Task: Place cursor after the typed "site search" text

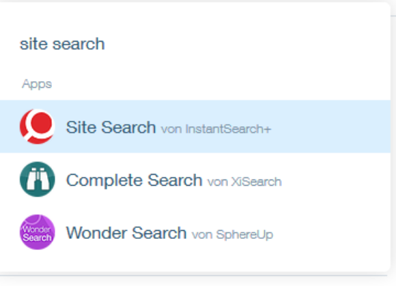Action: point(105,44)
